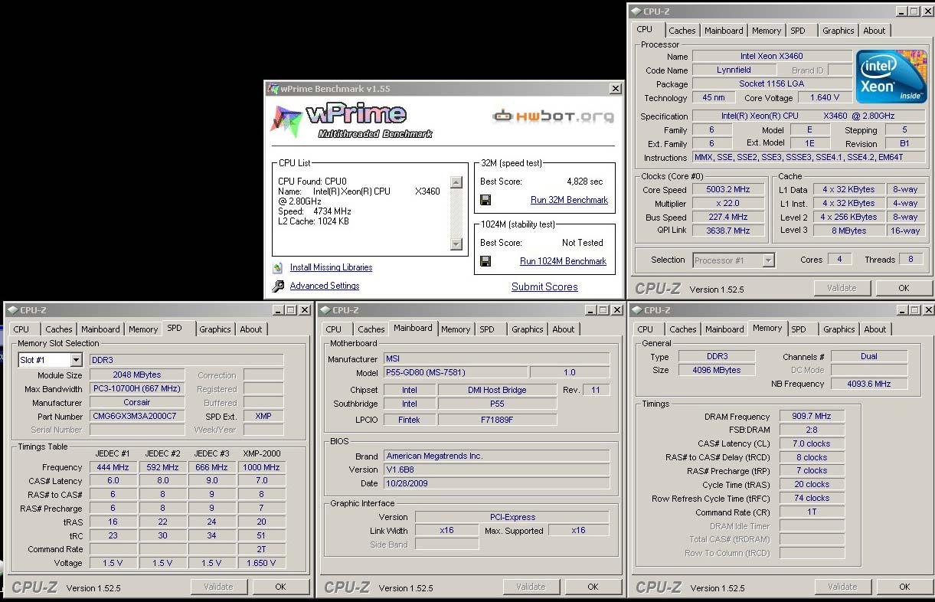The image size is (935, 602).
Task: Click the wPrime logo graphic
Action: [x=351, y=121]
